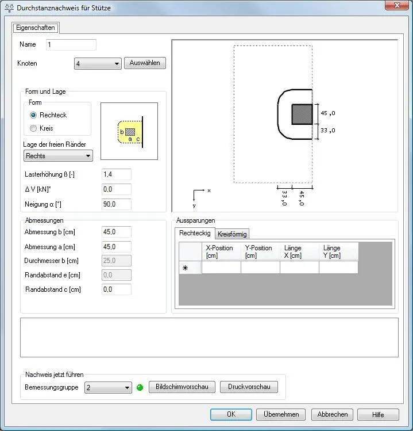
Task: Click the Y-Position [cm] column header
Action: [260, 251]
